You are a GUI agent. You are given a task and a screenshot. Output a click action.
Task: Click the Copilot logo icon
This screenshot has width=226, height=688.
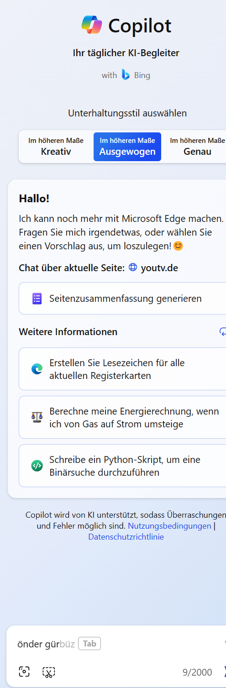[92, 25]
